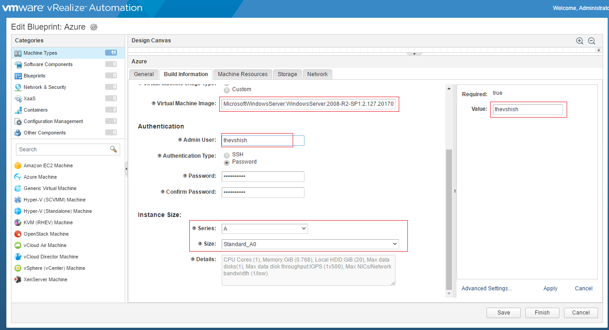Select the Password authentication type

tap(227, 161)
